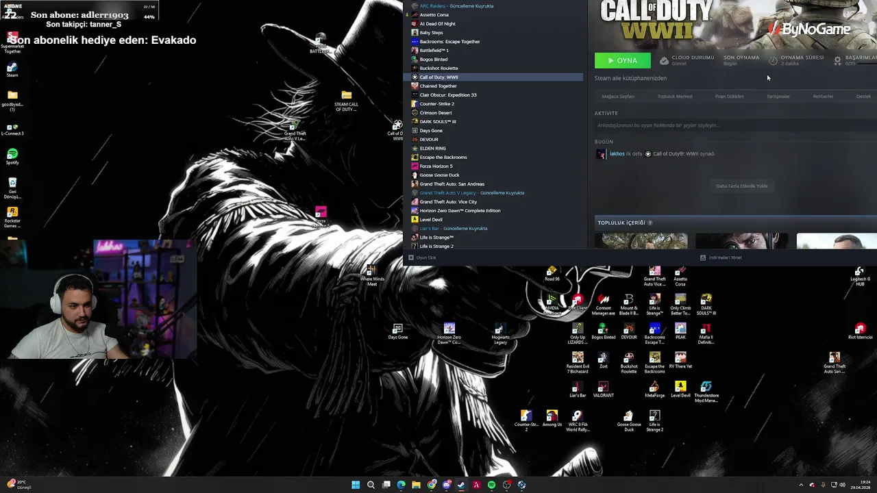This screenshot has height=493, width=877.
Task: Open the MetaForge desktop shortcut
Action: [654, 390]
